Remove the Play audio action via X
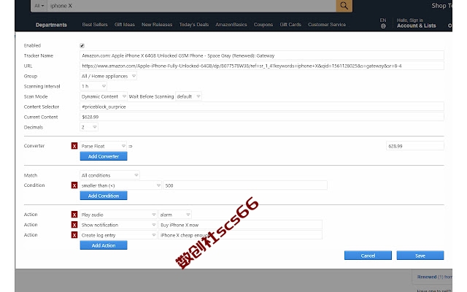The width and height of the screenshot is (467, 292). [x=74, y=215]
